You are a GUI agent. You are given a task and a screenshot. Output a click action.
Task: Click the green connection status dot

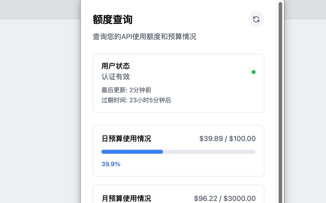click(254, 72)
